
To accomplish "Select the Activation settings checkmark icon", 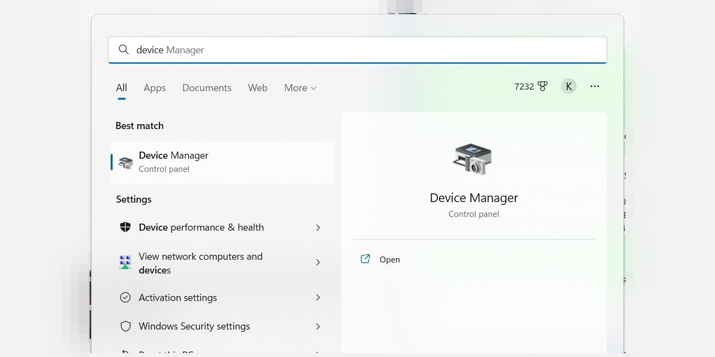I will [x=125, y=297].
